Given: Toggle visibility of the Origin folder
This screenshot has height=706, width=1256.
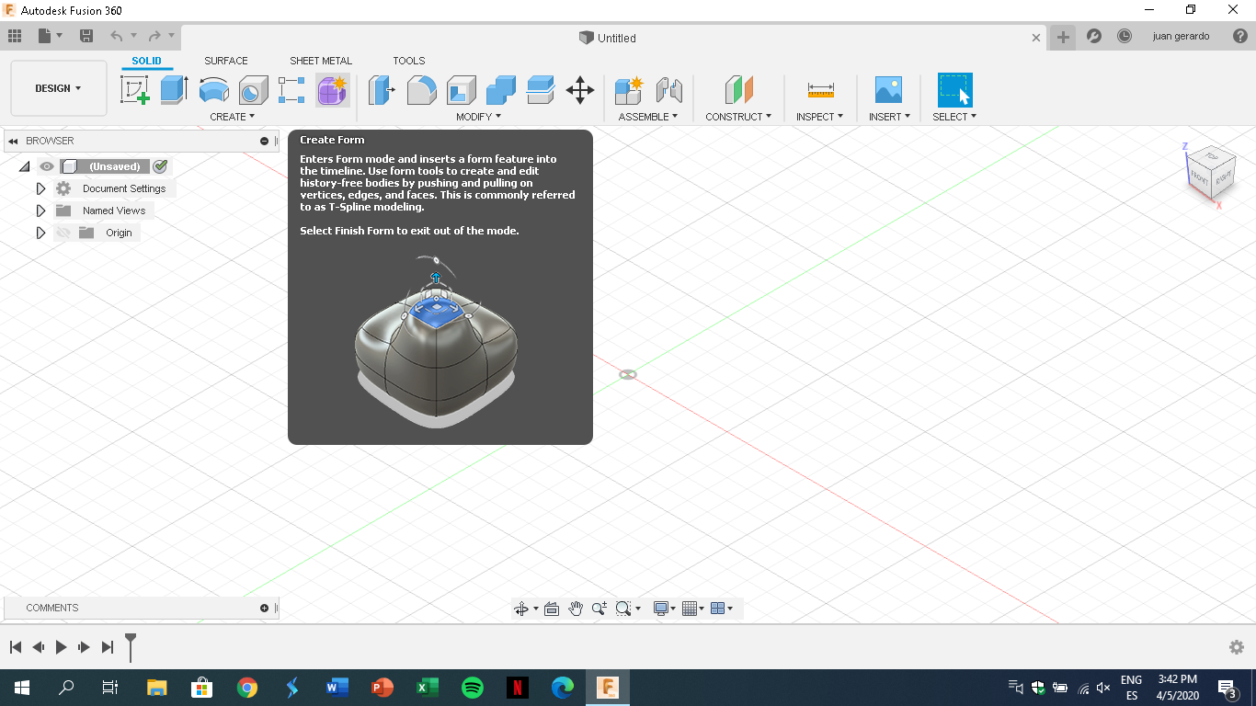Looking at the screenshot, I should 63,233.
